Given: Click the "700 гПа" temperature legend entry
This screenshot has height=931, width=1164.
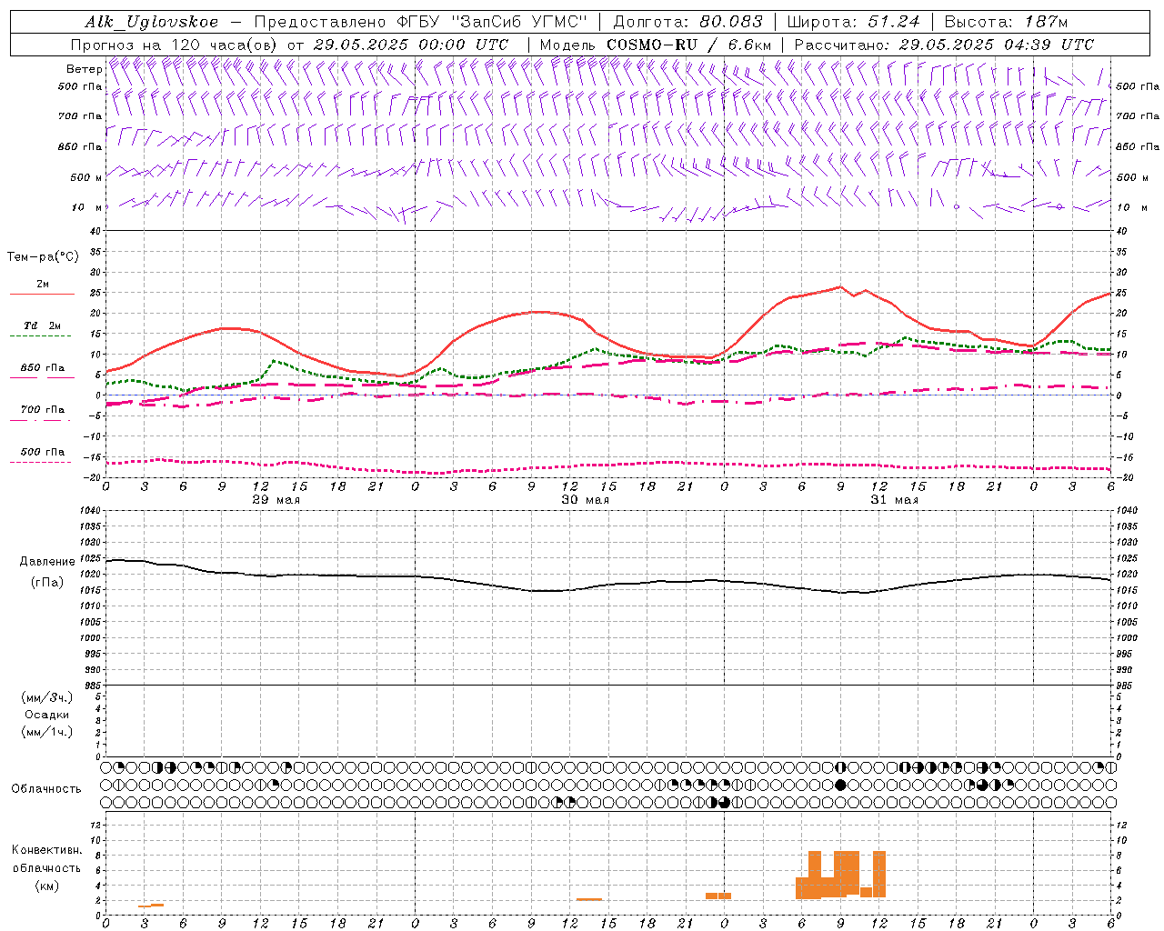Looking at the screenshot, I should pos(43,410).
